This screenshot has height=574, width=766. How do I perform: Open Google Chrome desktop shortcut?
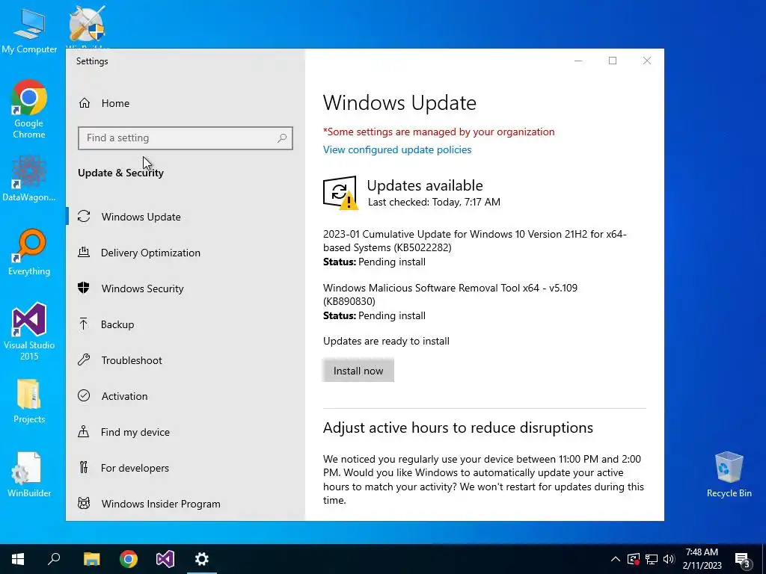(x=29, y=109)
